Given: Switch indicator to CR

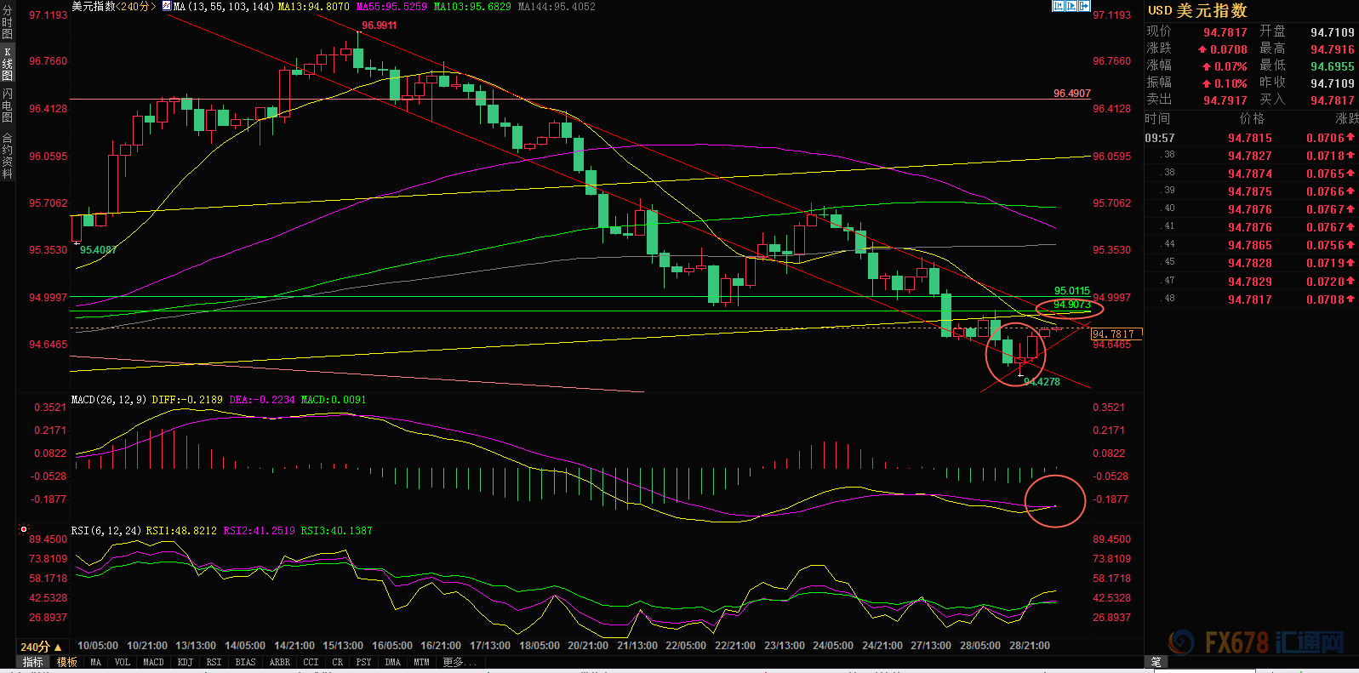Looking at the screenshot, I should pos(338,662).
